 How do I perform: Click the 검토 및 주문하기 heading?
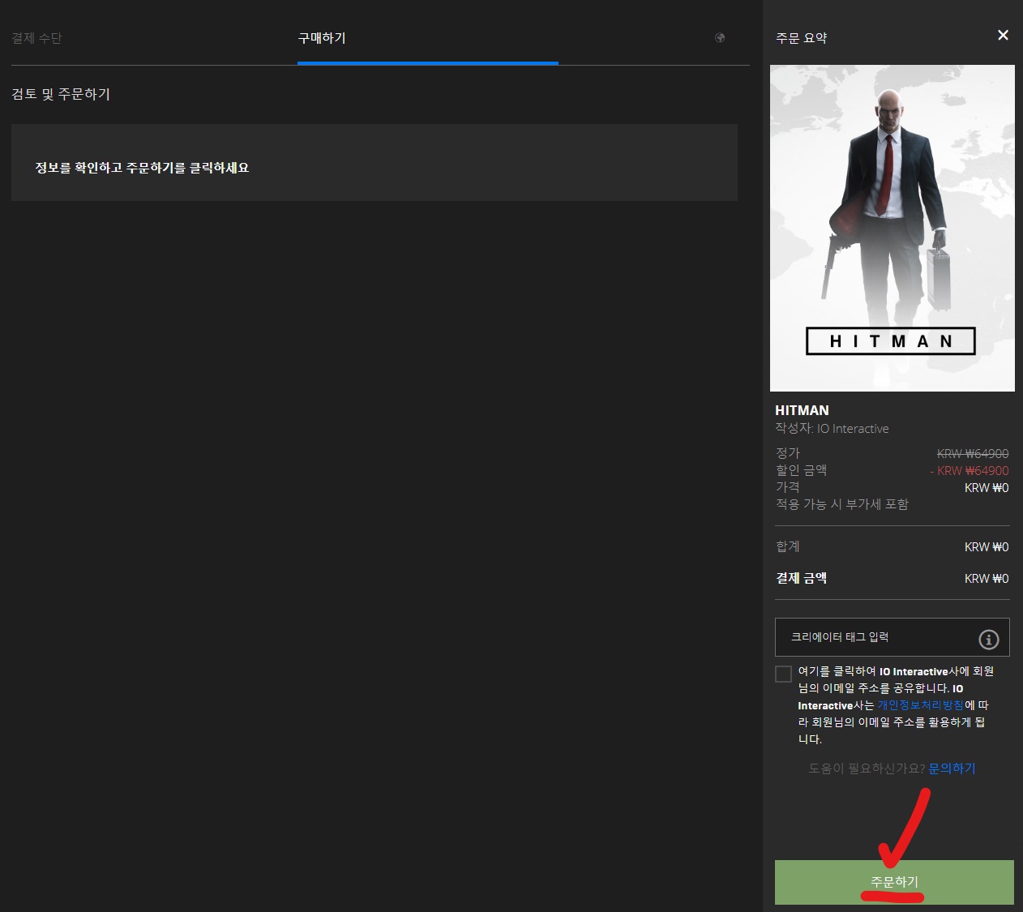[61, 94]
